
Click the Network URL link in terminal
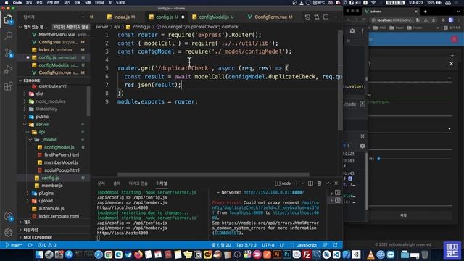pyautogui.click(x=273, y=192)
